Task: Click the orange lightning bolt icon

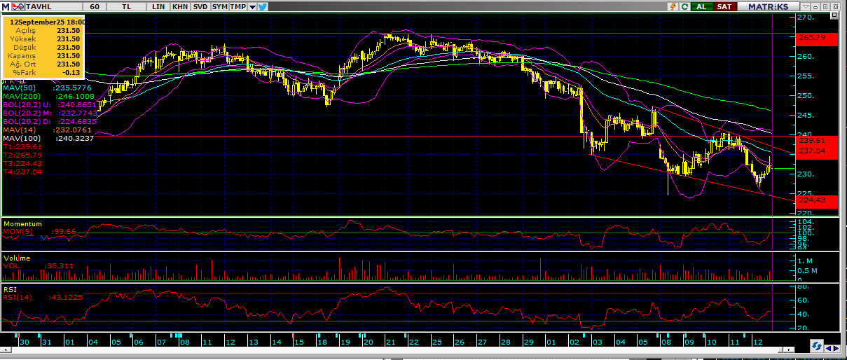Action: [673, 6]
